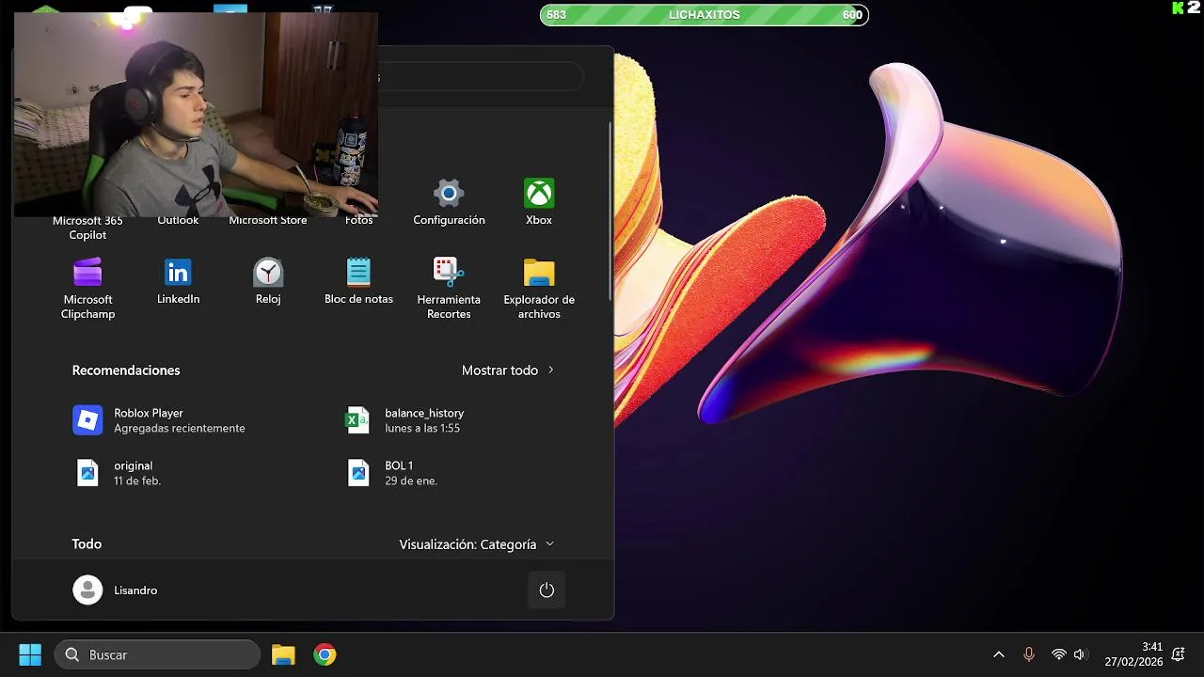Open the notifications icon in taskbar
The image size is (1204, 677).
(1178, 654)
